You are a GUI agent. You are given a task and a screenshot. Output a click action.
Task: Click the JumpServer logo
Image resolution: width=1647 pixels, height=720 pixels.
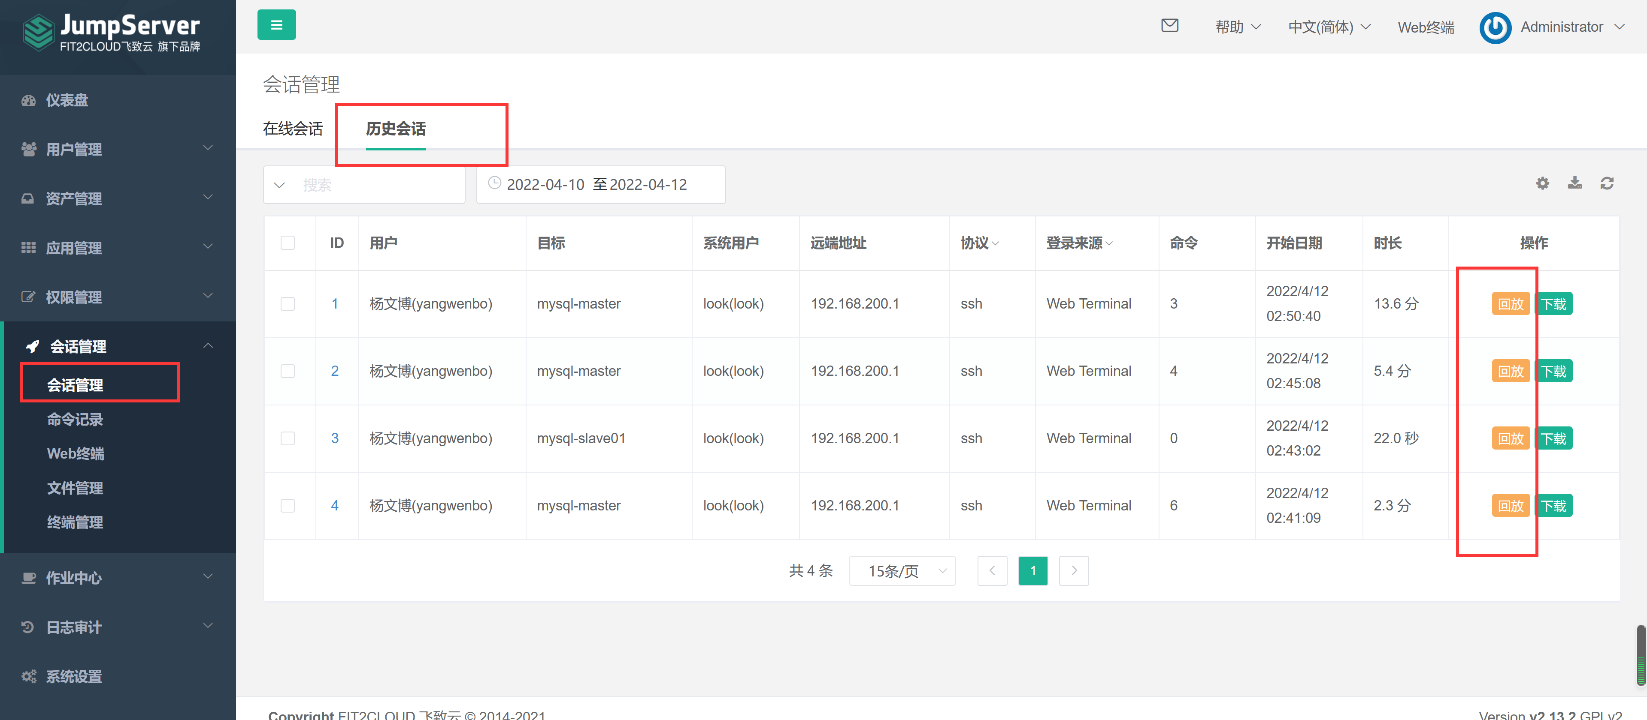point(112,33)
